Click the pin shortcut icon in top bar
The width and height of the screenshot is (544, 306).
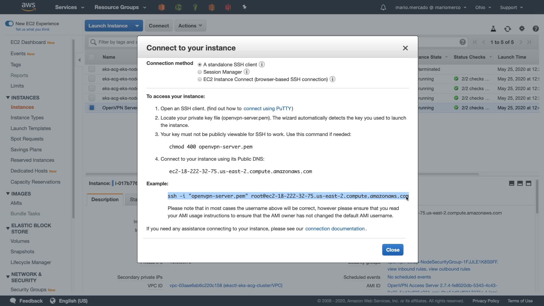245,7
